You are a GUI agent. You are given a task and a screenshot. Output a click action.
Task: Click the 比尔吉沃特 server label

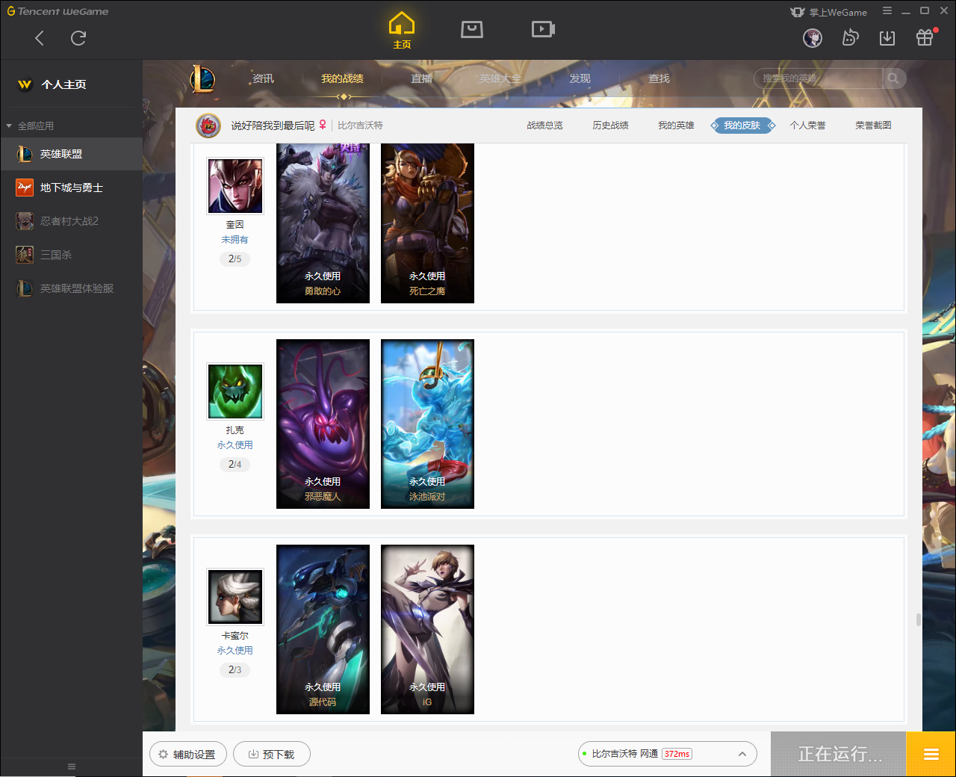[x=360, y=126]
